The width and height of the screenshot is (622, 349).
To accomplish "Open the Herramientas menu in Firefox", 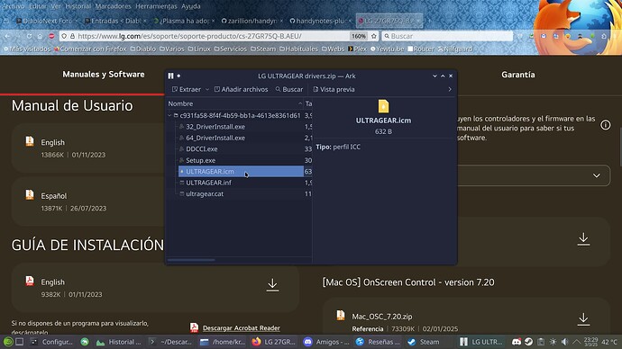I will (x=156, y=6).
